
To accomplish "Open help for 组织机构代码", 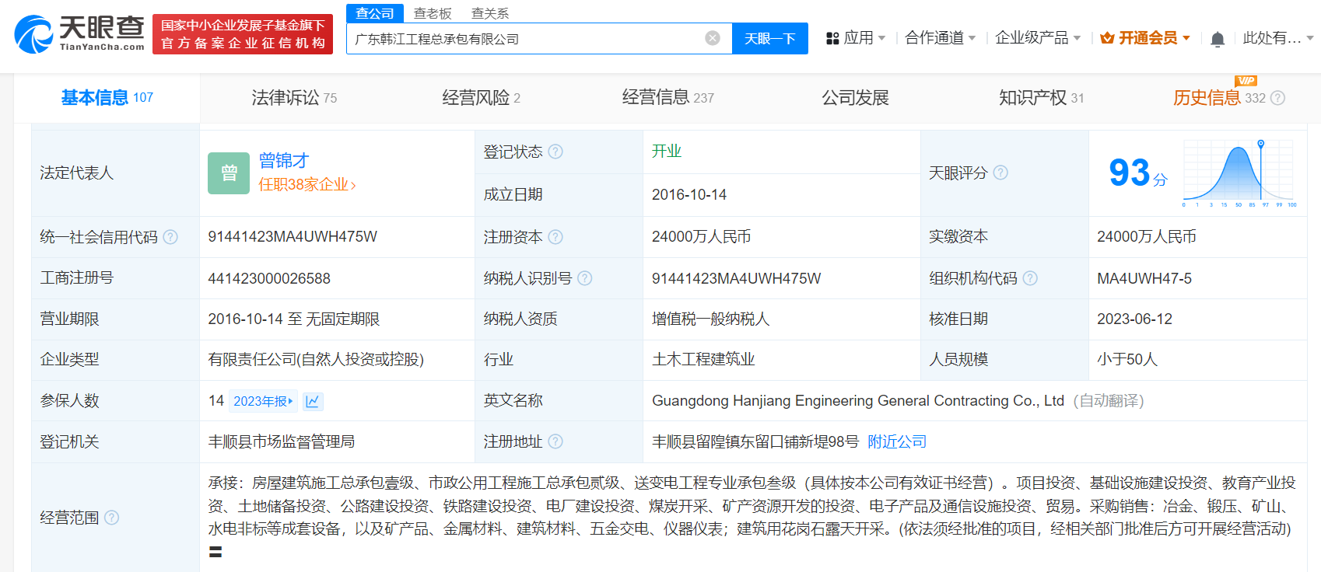I will pos(1030,278).
